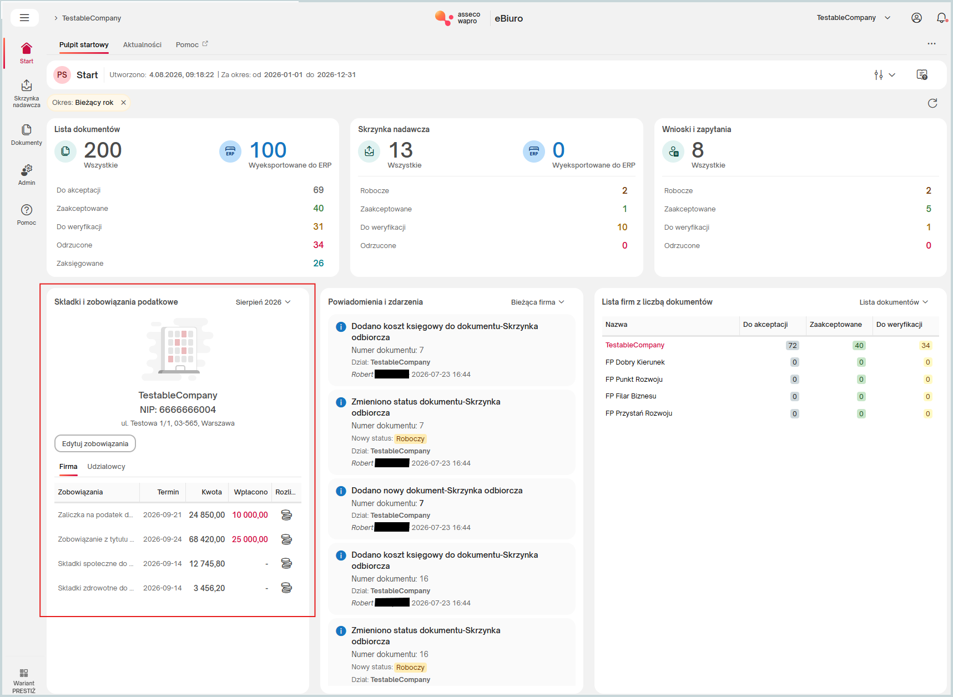Open FP Filar Biznesu company row
Screen dimensions: 953x697
(x=770, y=396)
